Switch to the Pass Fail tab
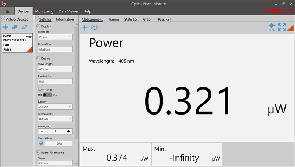Viewport: 295px width, 167px height. point(164,20)
